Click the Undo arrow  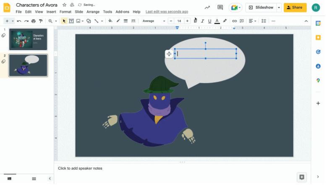(x=19, y=21)
